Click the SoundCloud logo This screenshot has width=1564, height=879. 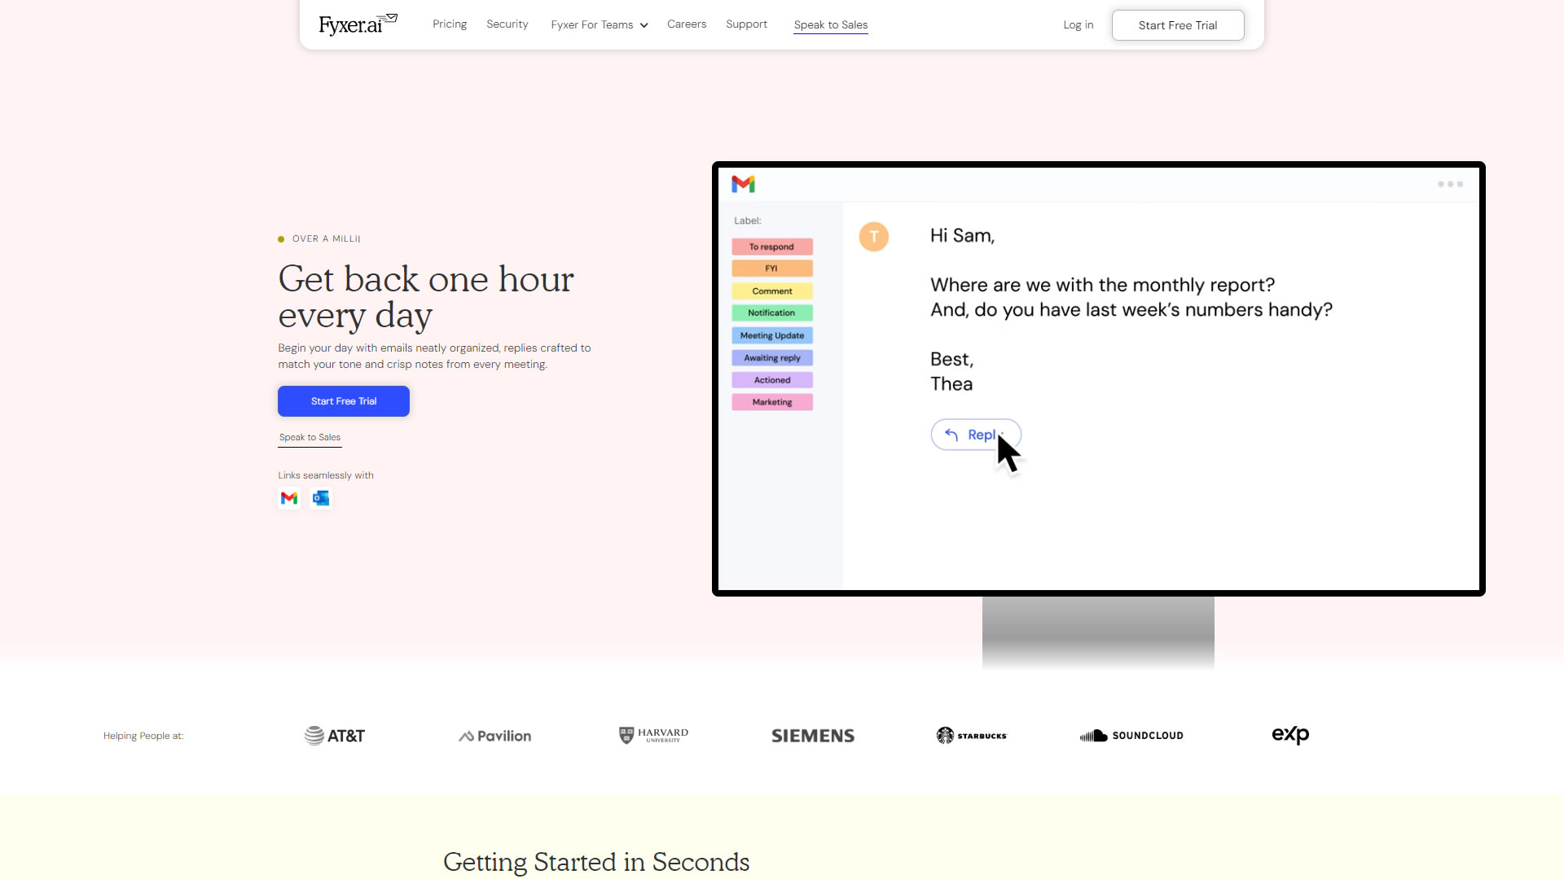[x=1131, y=736]
